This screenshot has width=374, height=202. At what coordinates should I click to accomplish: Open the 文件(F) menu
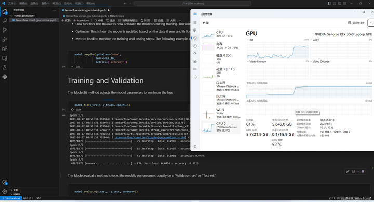(x=12, y=3)
